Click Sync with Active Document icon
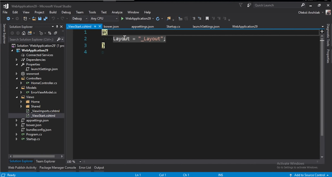This screenshot has height=177, width=332. (50, 33)
